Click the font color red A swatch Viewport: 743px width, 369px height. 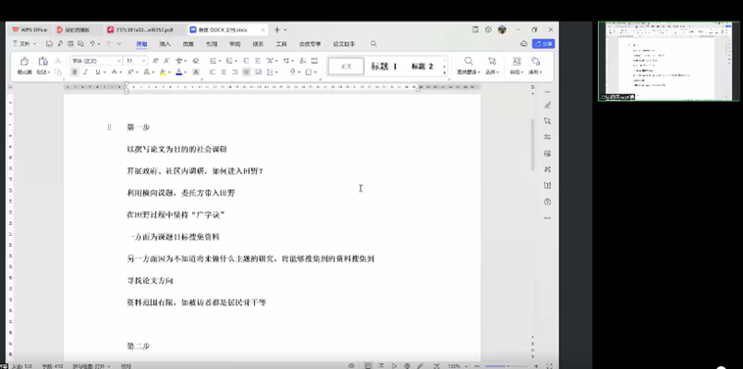pos(179,72)
